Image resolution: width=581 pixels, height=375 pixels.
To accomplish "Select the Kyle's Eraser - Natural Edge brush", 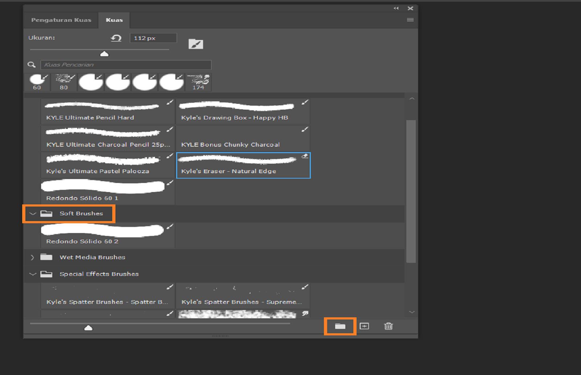I will coord(243,165).
